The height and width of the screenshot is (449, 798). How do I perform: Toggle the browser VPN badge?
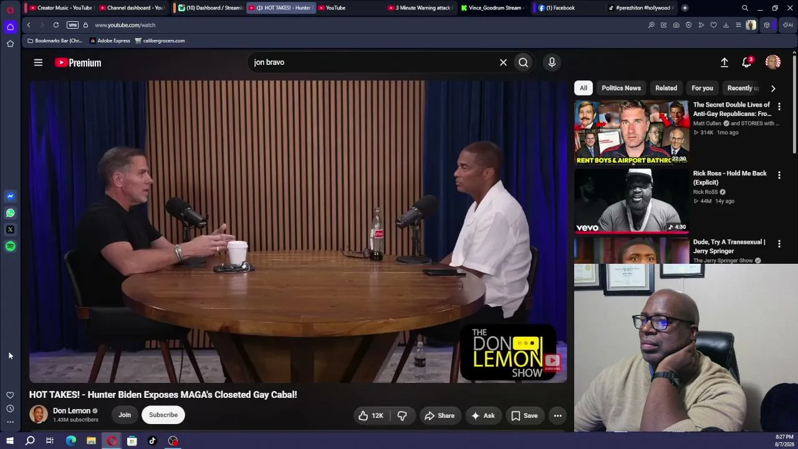[x=72, y=25]
